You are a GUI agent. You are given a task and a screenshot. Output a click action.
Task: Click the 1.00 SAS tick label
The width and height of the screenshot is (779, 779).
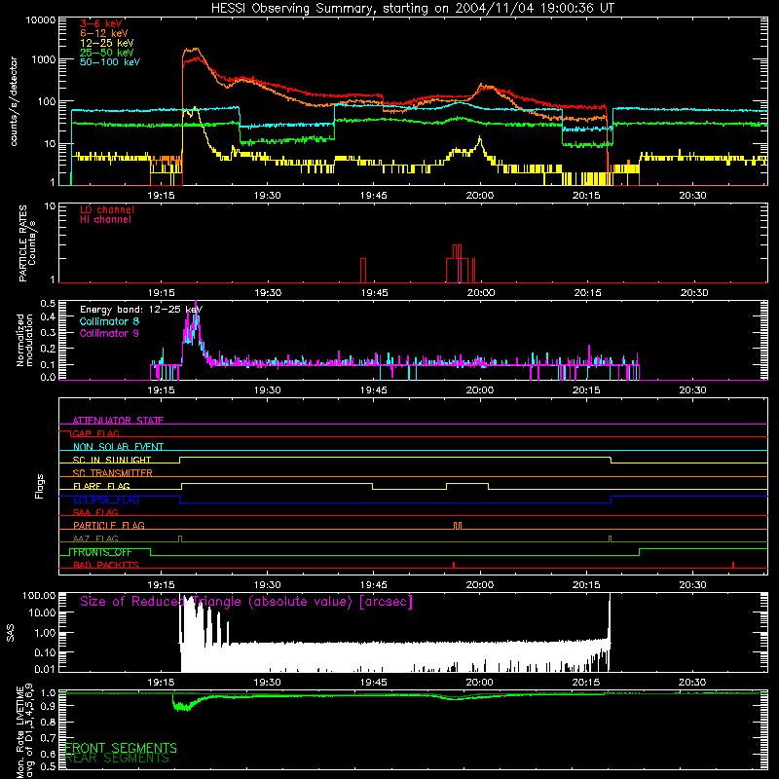[x=45, y=633]
